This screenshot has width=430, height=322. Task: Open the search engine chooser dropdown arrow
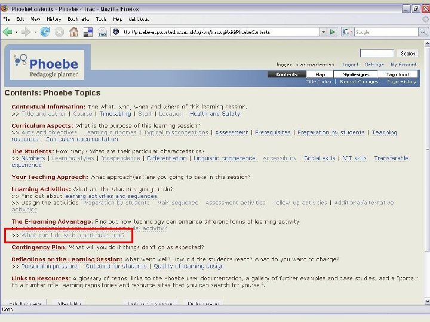click(352, 32)
